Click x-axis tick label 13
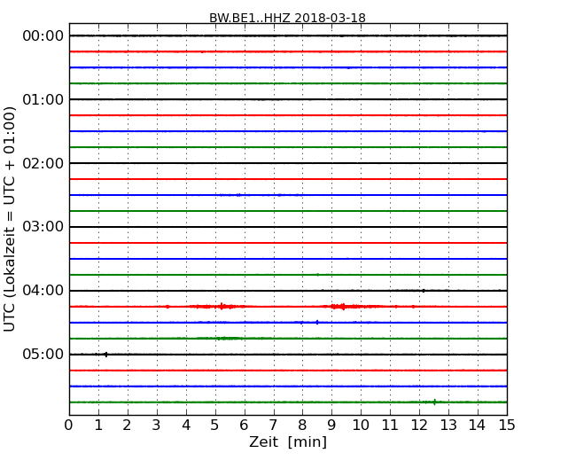 pos(448,426)
